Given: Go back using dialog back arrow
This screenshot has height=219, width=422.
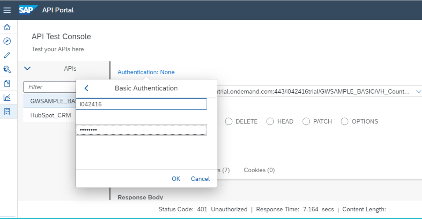Looking at the screenshot, I should [x=86, y=88].
